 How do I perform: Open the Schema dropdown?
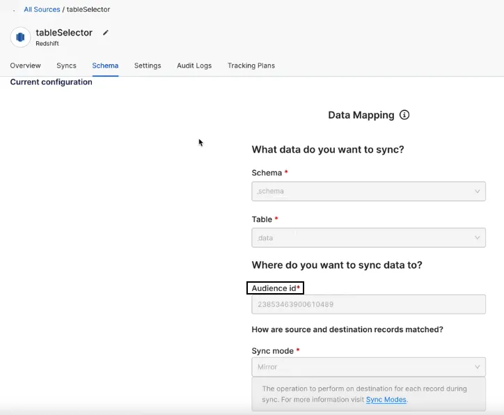[x=368, y=191]
